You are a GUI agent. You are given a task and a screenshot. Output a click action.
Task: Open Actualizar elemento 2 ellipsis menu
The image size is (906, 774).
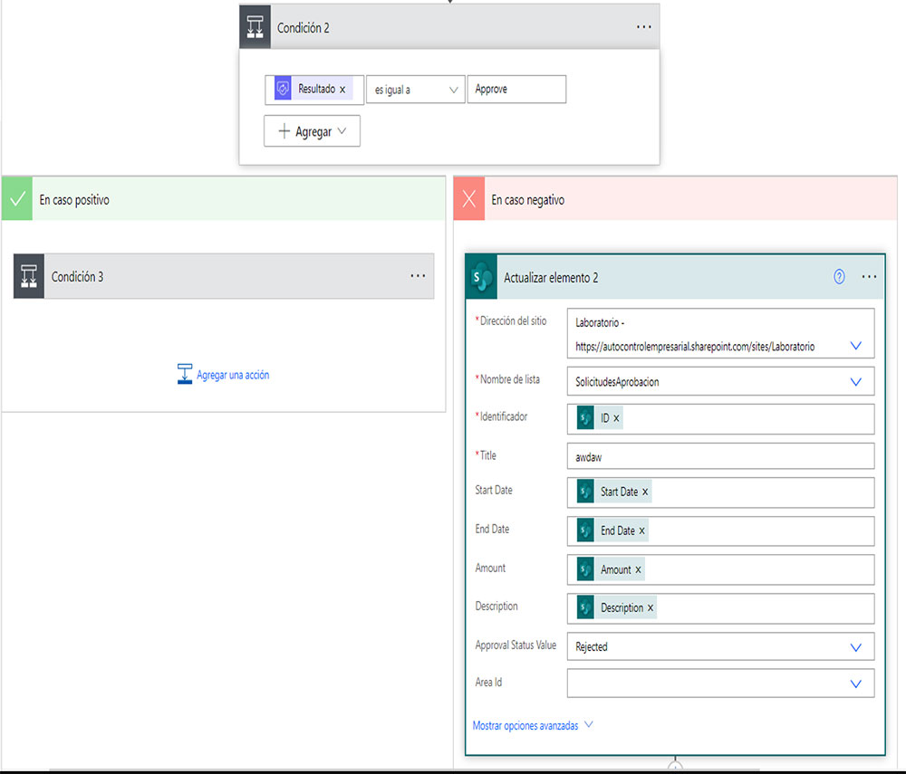click(x=870, y=277)
